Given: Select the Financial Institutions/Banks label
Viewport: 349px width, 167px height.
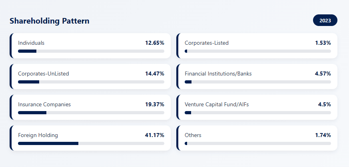Looking at the screenshot, I should click(218, 74).
